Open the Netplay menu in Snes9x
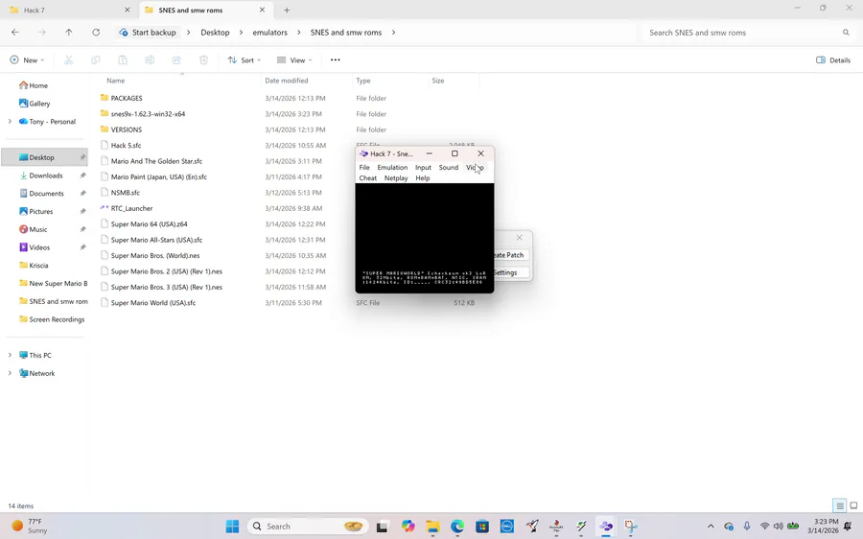Screen dimensions: 863x539 (396, 177)
